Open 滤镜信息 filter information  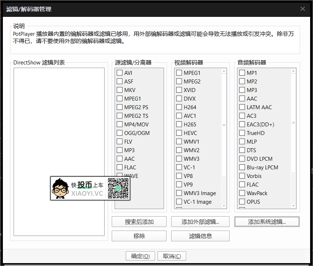pos(200,236)
